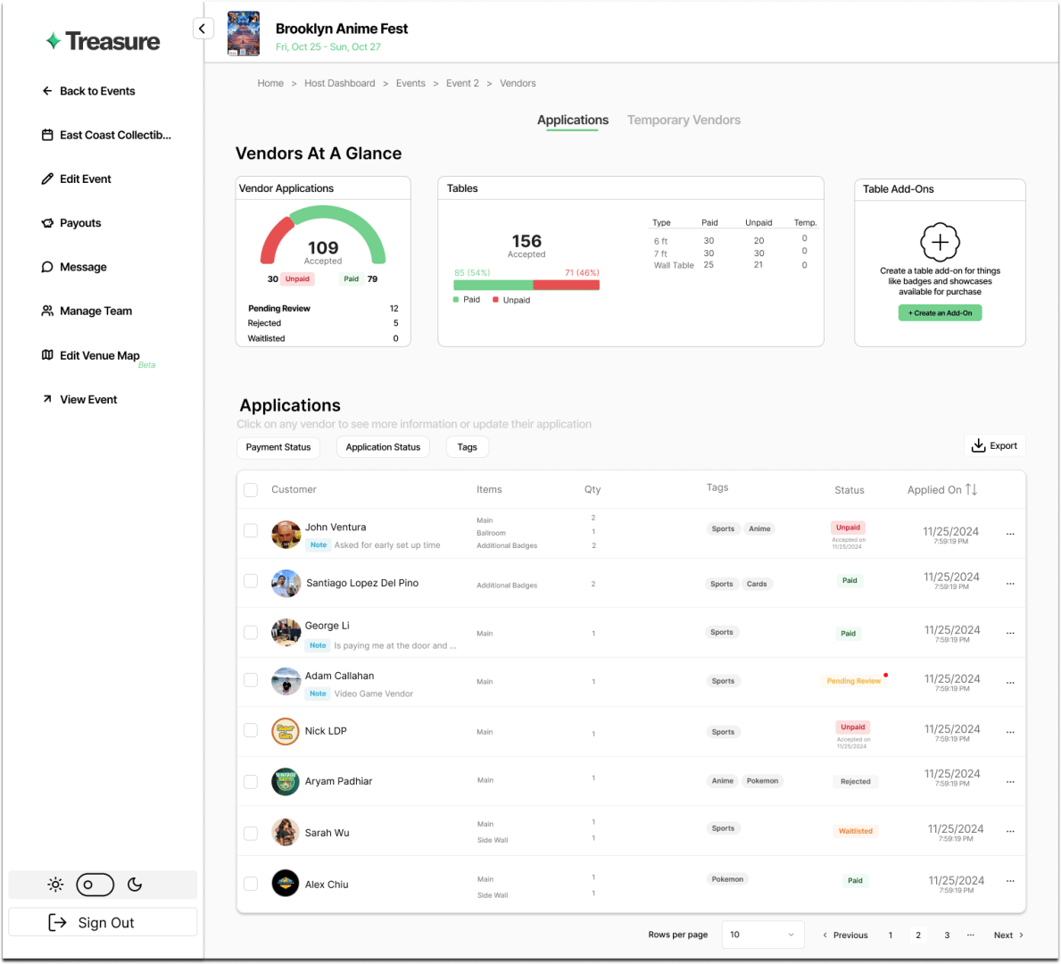Image resolution: width=1061 pixels, height=964 pixels.
Task: Open the Payment Status filter
Action: click(x=278, y=447)
